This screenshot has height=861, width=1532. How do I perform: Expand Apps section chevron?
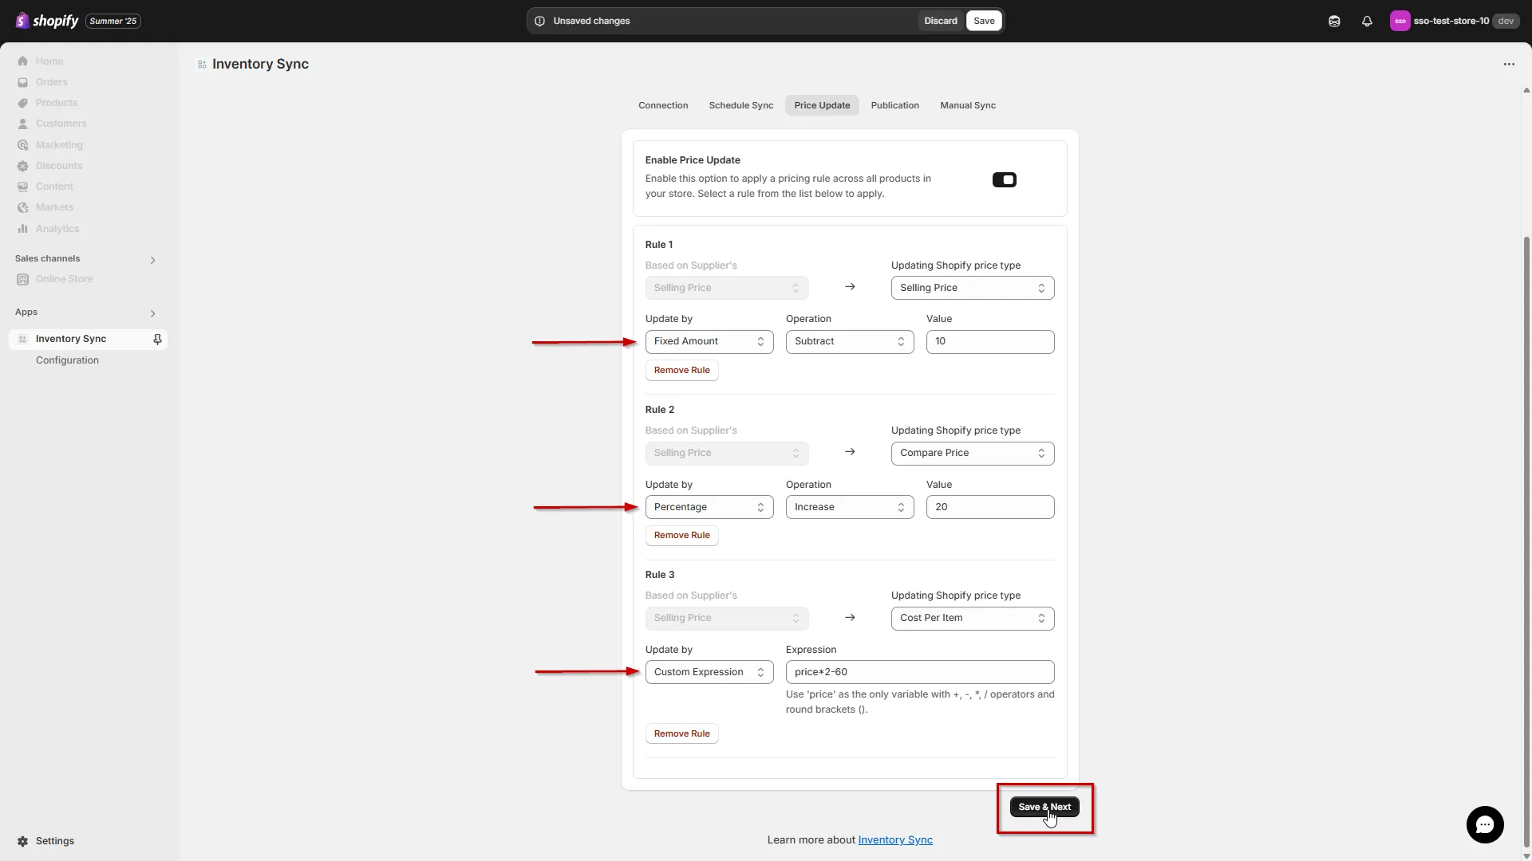152,313
